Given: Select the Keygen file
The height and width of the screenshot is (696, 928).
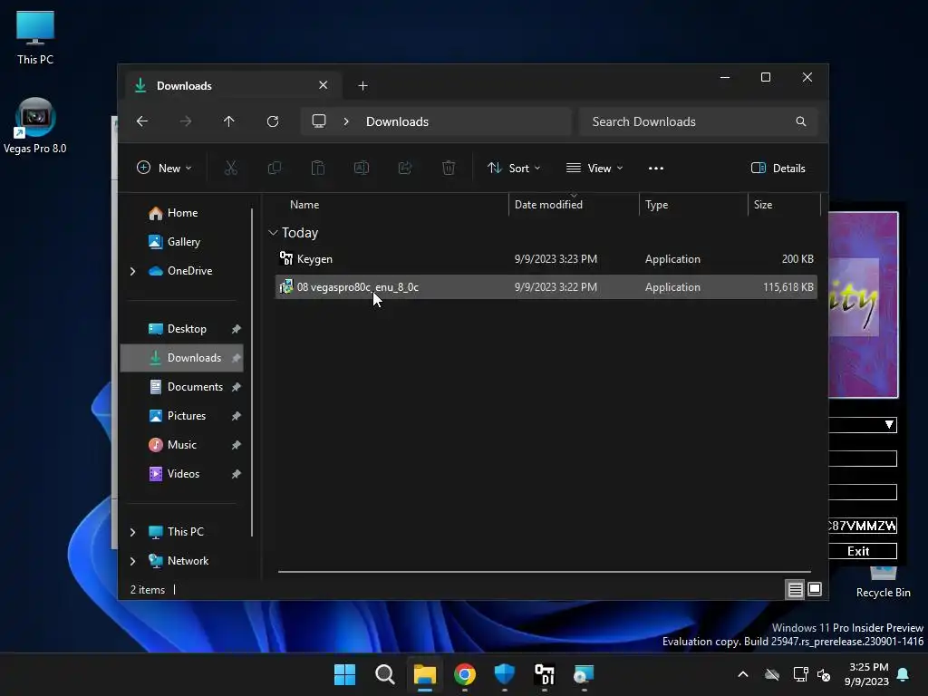Looking at the screenshot, I should click(x=546, y=259).
